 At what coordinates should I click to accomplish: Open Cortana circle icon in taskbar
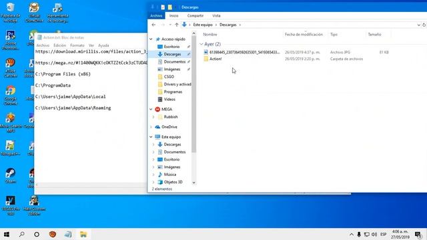pos(37,234)
